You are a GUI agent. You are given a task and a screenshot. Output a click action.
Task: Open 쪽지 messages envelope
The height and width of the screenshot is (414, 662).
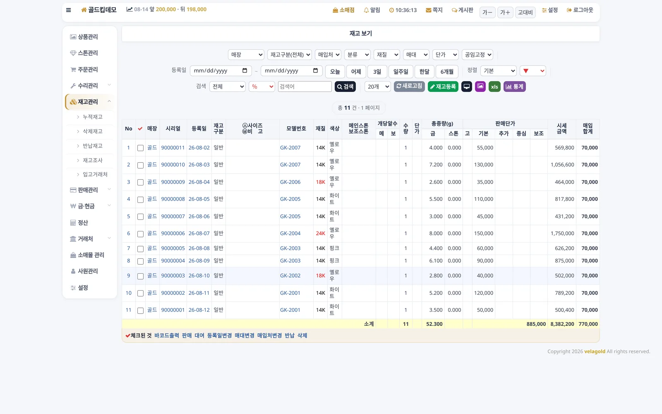pos(434,10)
